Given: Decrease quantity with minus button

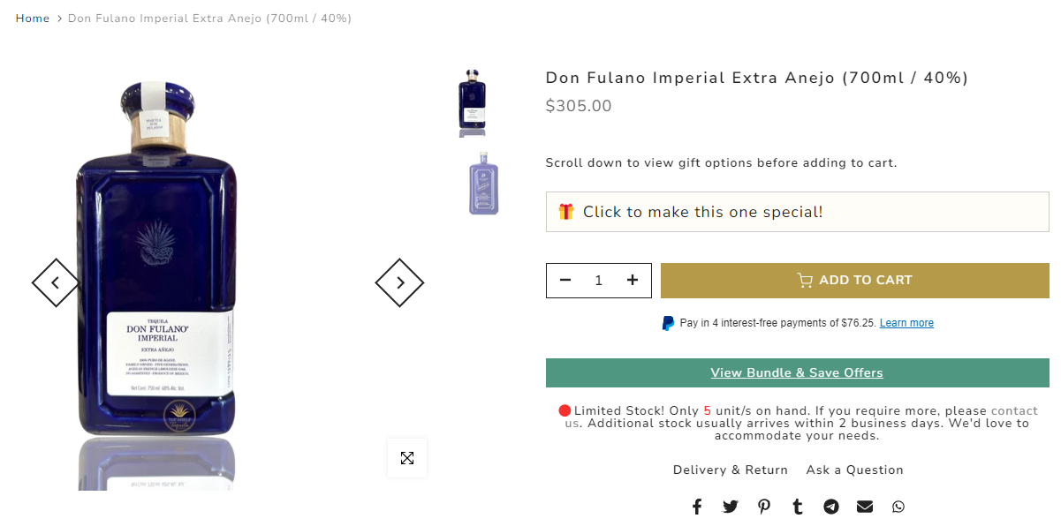Looking at the screenshot, I should pyautogui.click(x=565, y=281).
